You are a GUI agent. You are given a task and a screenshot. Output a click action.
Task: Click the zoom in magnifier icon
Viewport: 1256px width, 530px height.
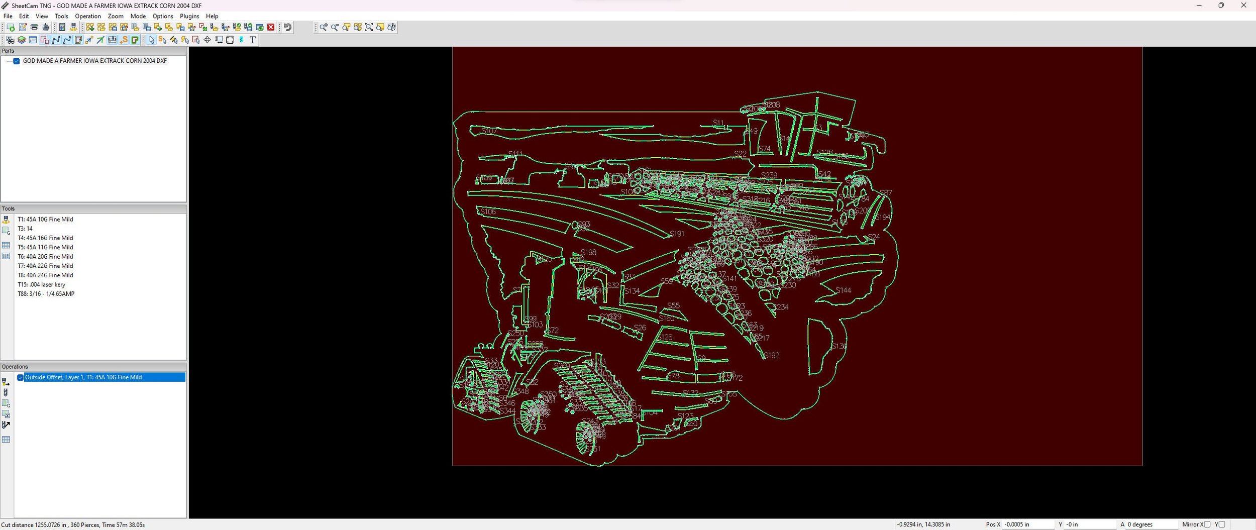click(324, 27)
